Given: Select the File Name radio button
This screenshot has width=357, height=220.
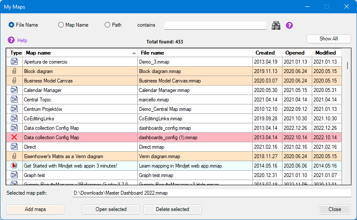Looking at the screenshot, I should pyautogui.click(x=11, y=25).
